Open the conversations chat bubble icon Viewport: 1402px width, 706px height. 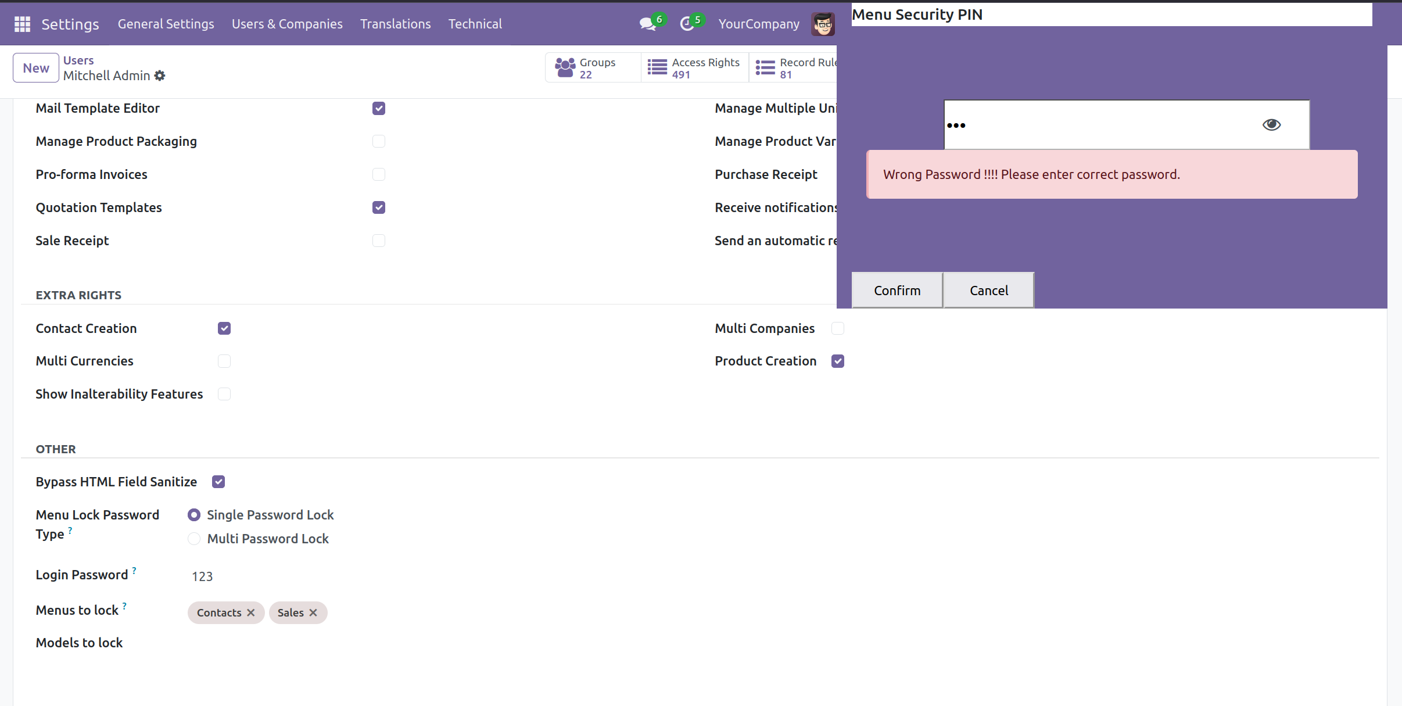point(647,24)
